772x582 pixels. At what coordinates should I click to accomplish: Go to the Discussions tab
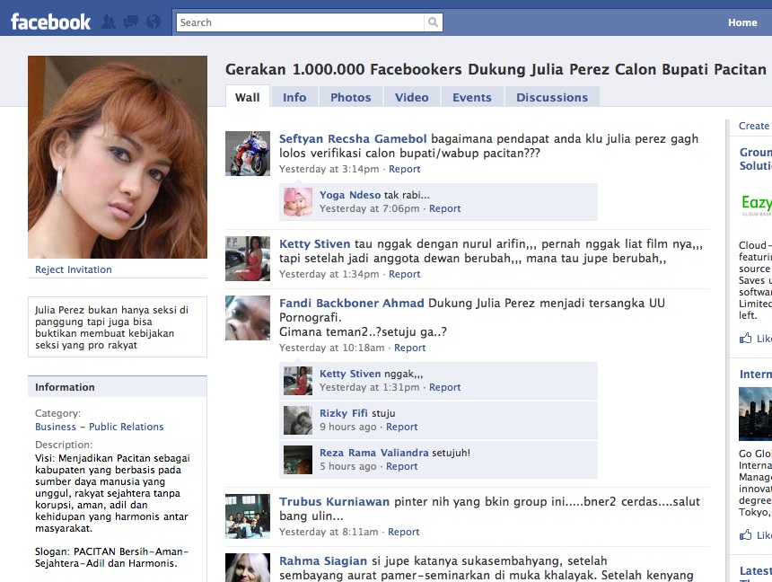(551, 97)
